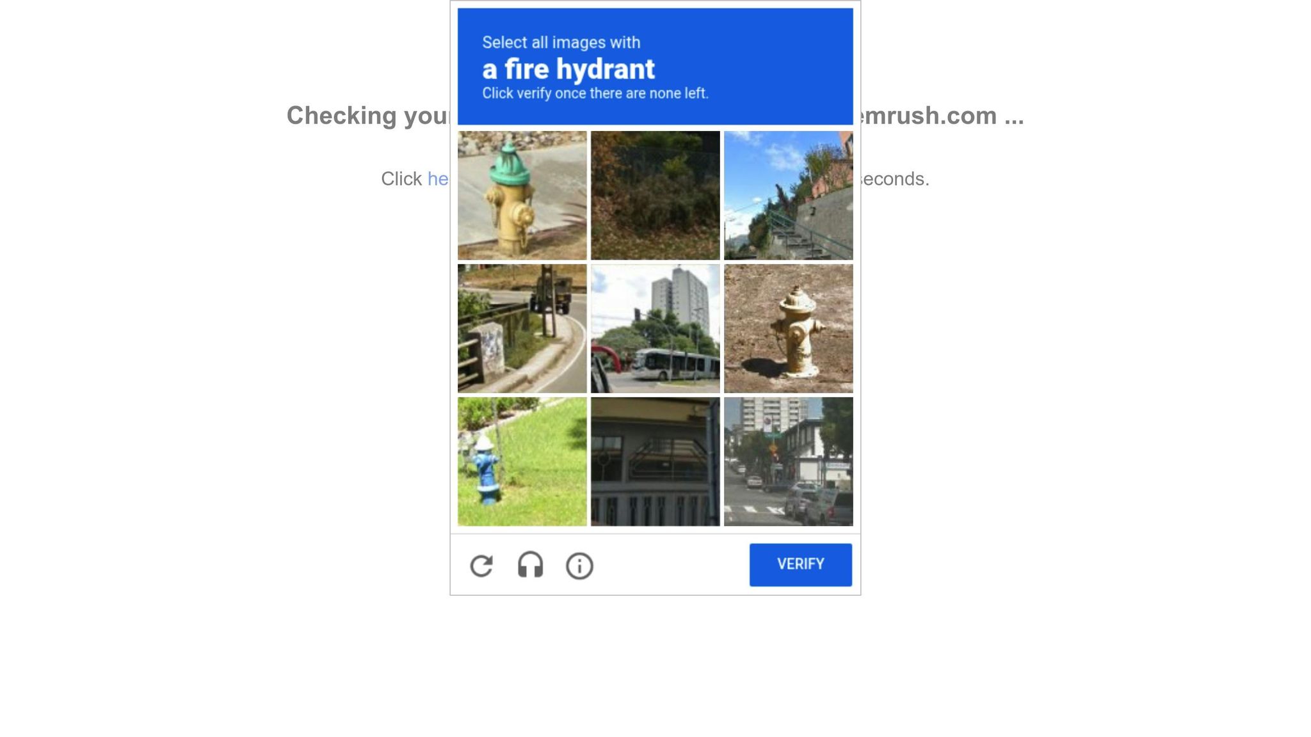
Task: Reload the challenge with the refresh icon
Action: coord(481,566)
